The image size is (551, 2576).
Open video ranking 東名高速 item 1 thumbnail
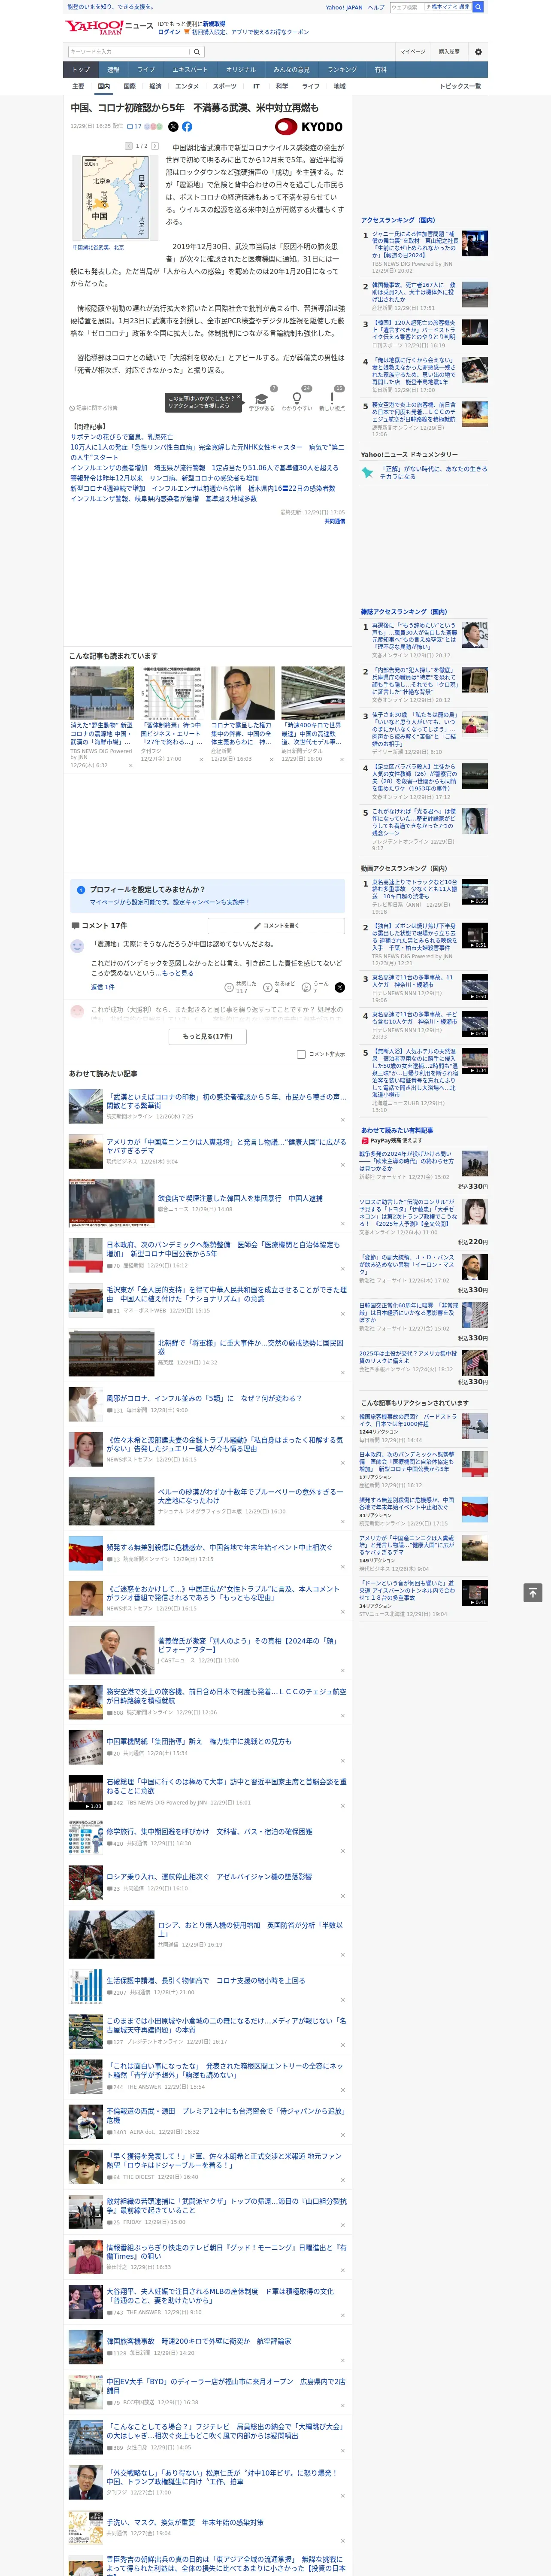click(x=475, y=892)
